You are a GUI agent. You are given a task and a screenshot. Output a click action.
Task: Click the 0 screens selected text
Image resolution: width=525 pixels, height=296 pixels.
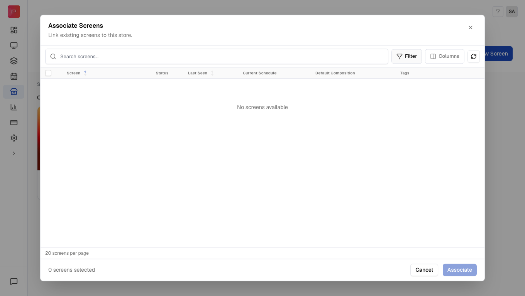(x=71, y=270)
